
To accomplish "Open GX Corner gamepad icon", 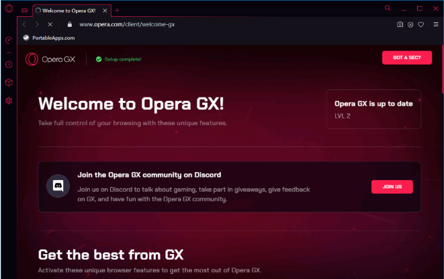I will [x=25, y=11].
